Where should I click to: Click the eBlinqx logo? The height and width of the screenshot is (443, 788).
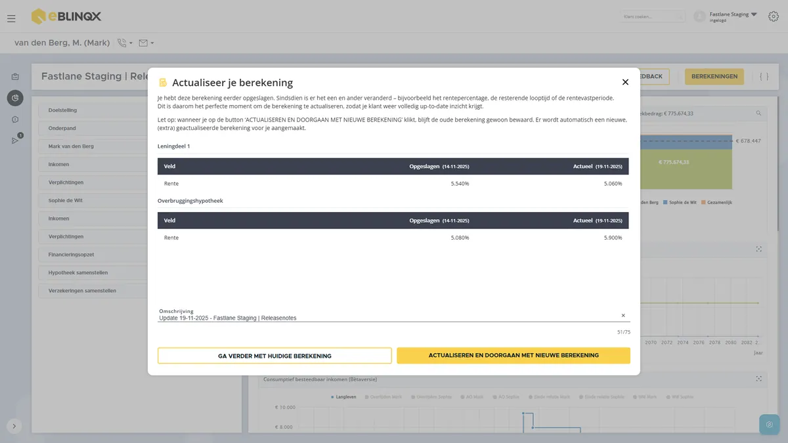66,16
